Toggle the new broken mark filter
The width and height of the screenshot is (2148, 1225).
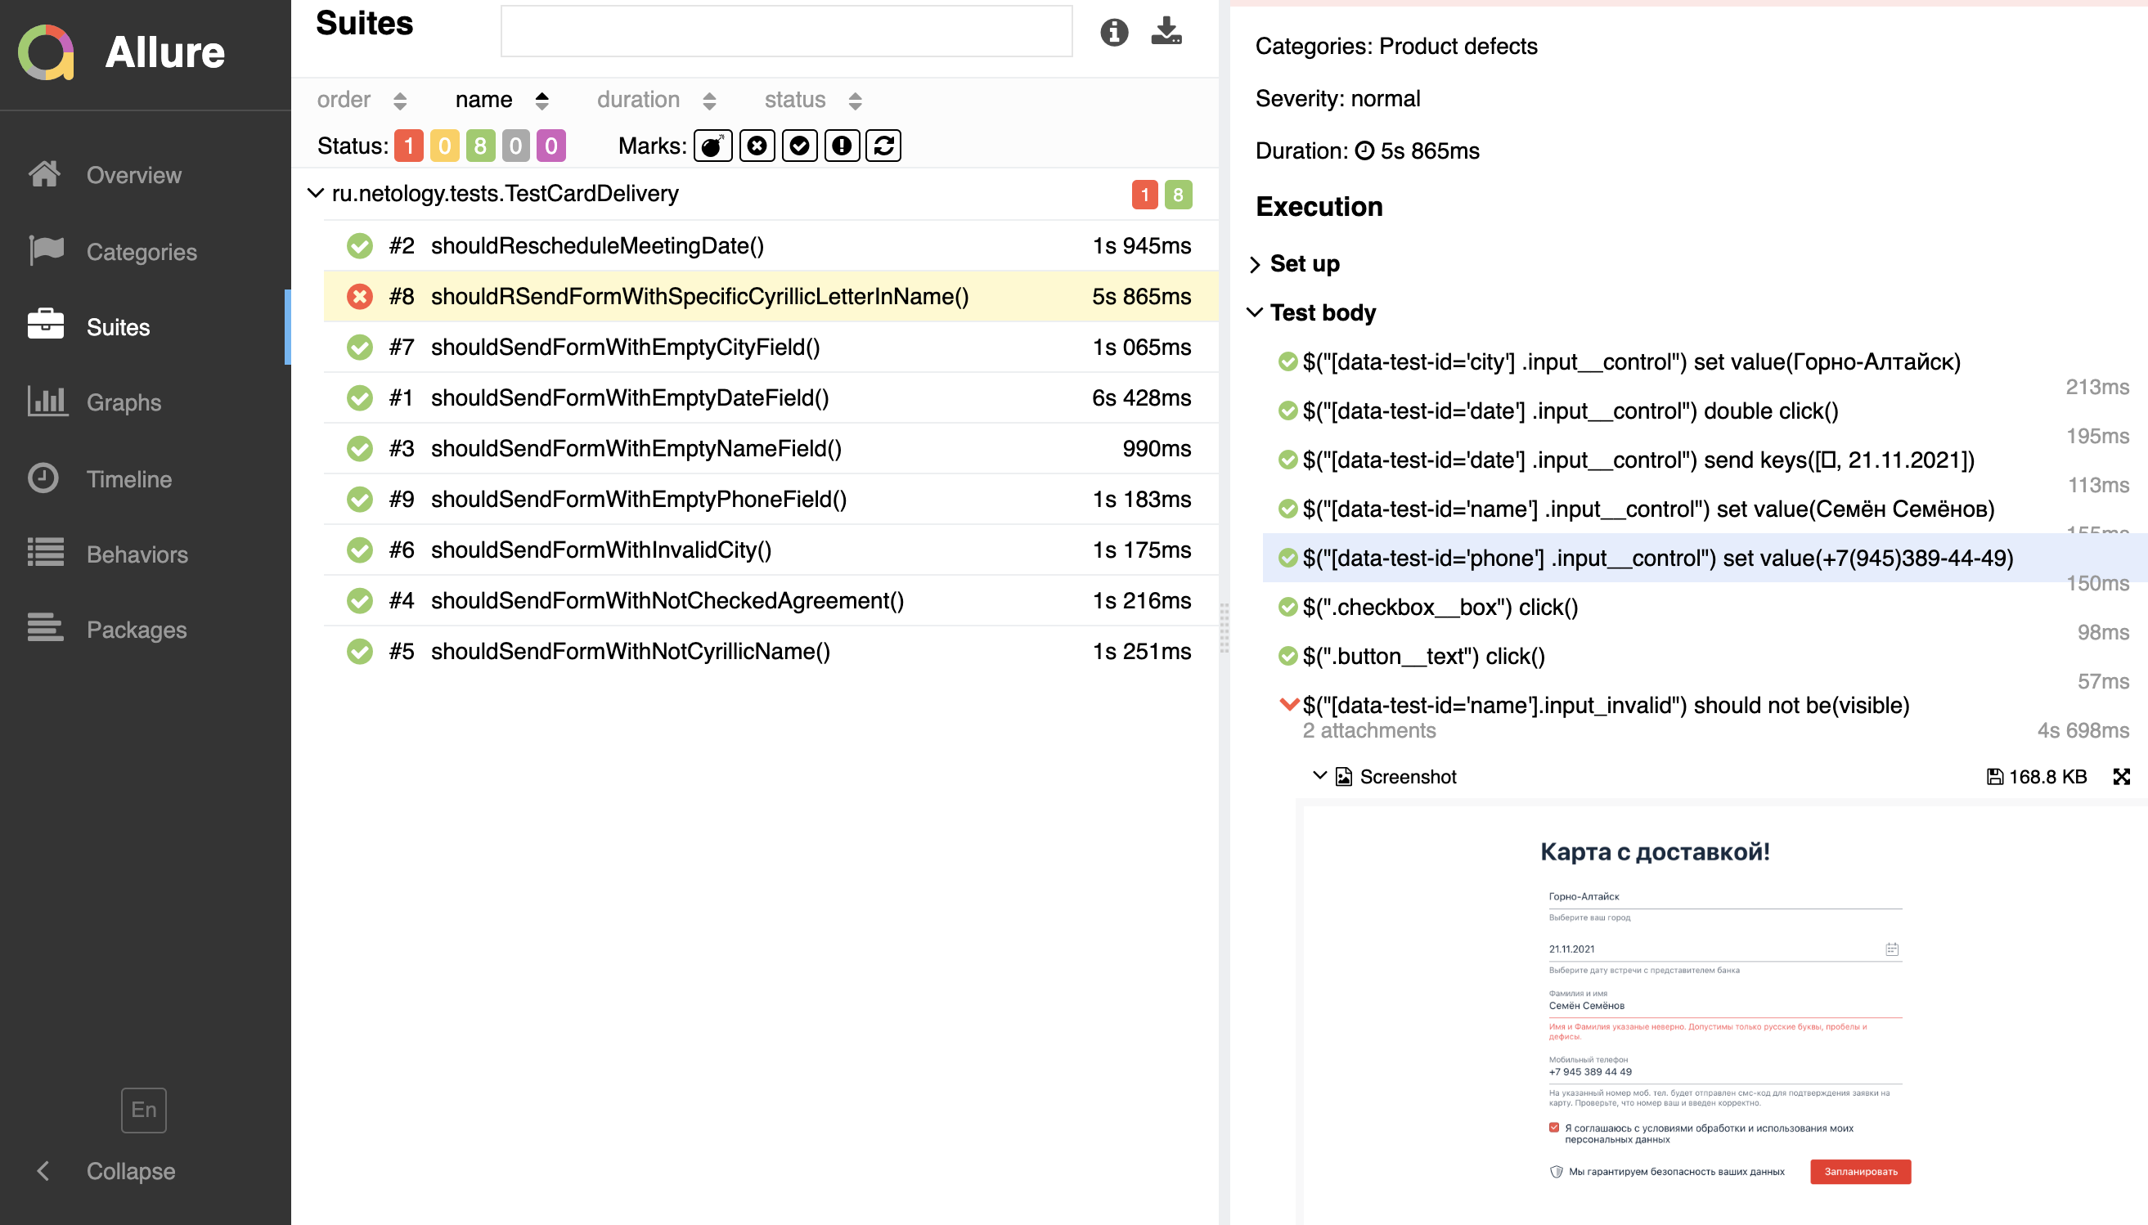[842, 146]
